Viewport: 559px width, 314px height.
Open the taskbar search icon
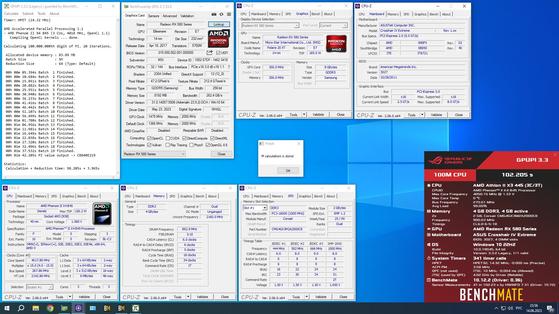tap(21, 308)
